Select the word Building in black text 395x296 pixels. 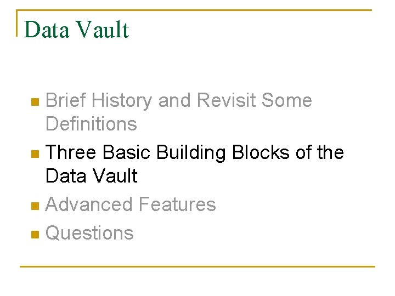click(x=191, y=153)
